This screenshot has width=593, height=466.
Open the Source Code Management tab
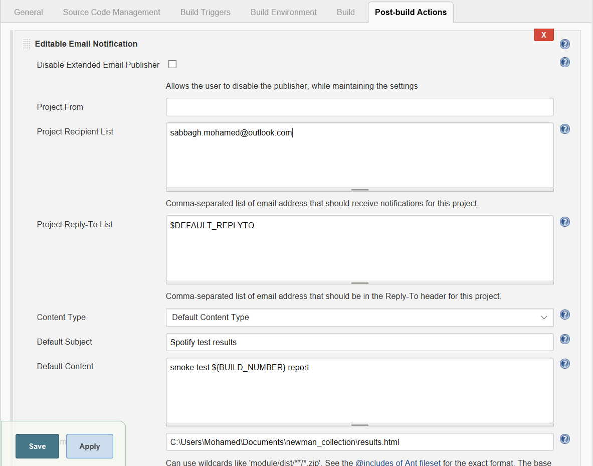tap(112, 12)
